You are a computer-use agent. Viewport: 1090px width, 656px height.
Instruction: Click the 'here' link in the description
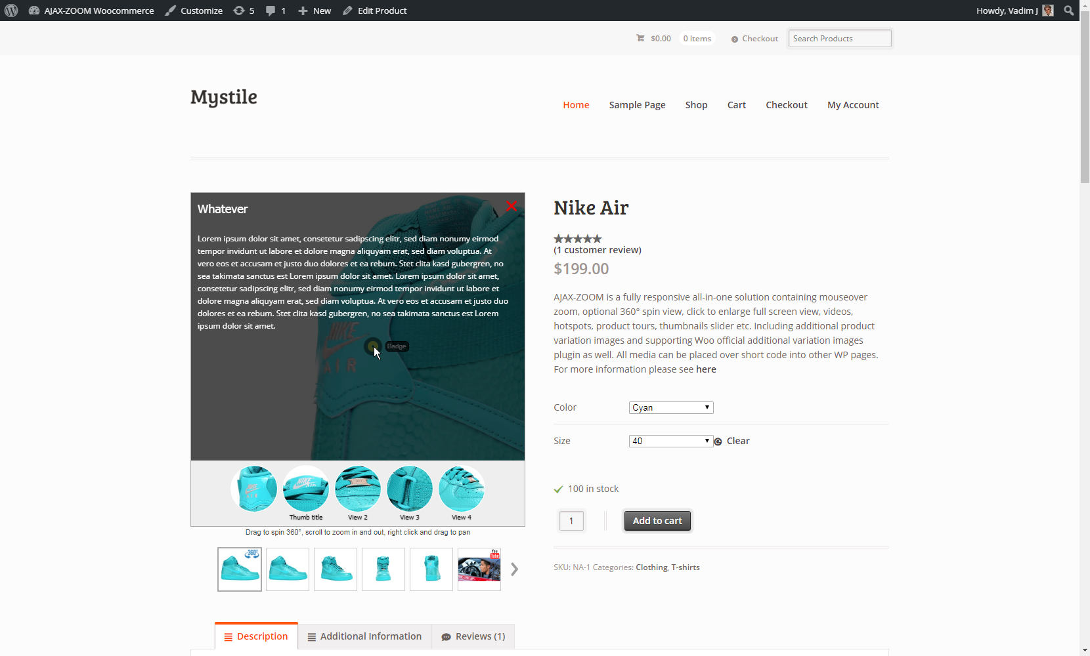point(706,369)
